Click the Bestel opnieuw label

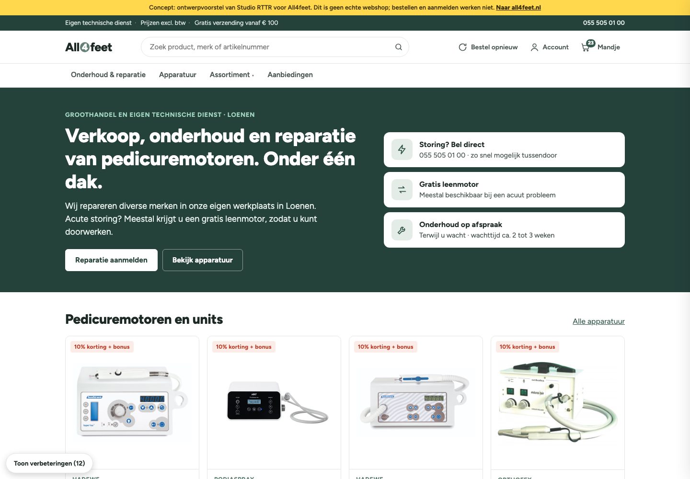pos(494,47)
